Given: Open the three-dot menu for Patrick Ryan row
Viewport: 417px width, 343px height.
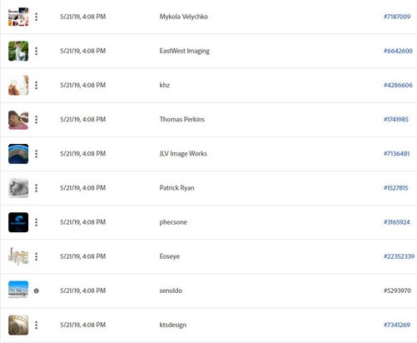Looking at the screenshot, I should pos(37,188).
